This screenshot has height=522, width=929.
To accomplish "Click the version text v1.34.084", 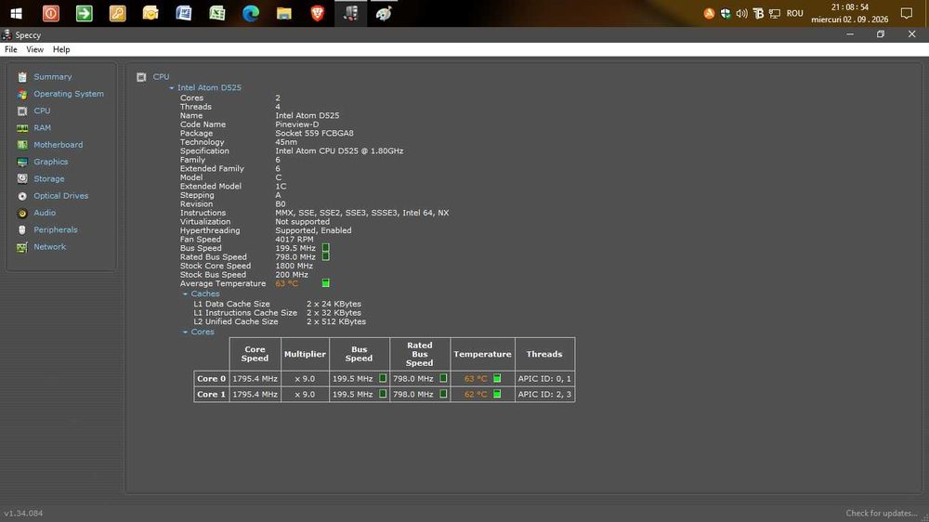I will tap(23, 513).
